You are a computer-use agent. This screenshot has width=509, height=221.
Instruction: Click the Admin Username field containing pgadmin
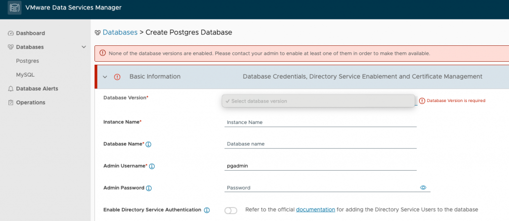[x=321, y=166]
